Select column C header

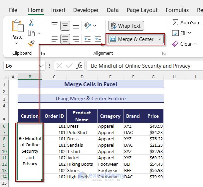click(54, 77)
